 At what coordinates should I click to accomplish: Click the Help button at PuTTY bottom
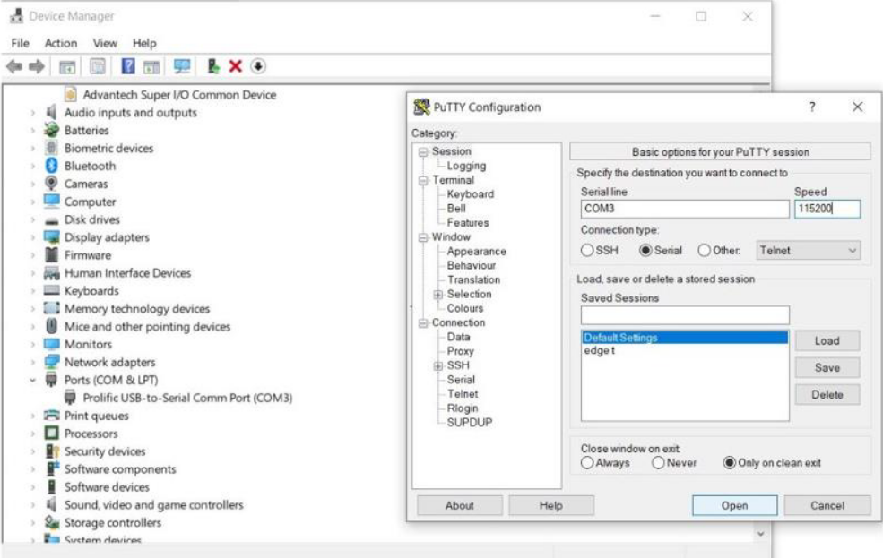550,505
